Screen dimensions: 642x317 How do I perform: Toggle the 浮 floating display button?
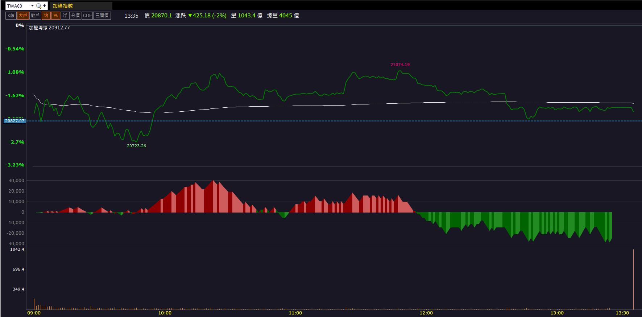(x=65, y=16)
